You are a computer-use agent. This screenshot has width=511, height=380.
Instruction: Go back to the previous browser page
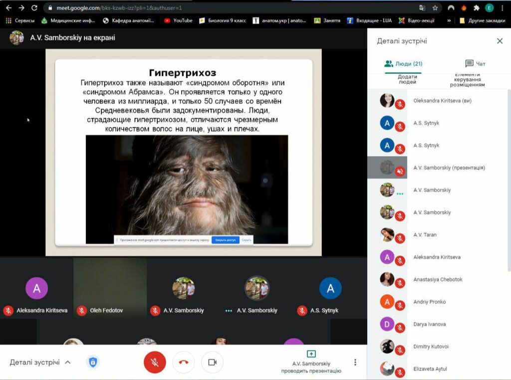[x=9, y=8]
